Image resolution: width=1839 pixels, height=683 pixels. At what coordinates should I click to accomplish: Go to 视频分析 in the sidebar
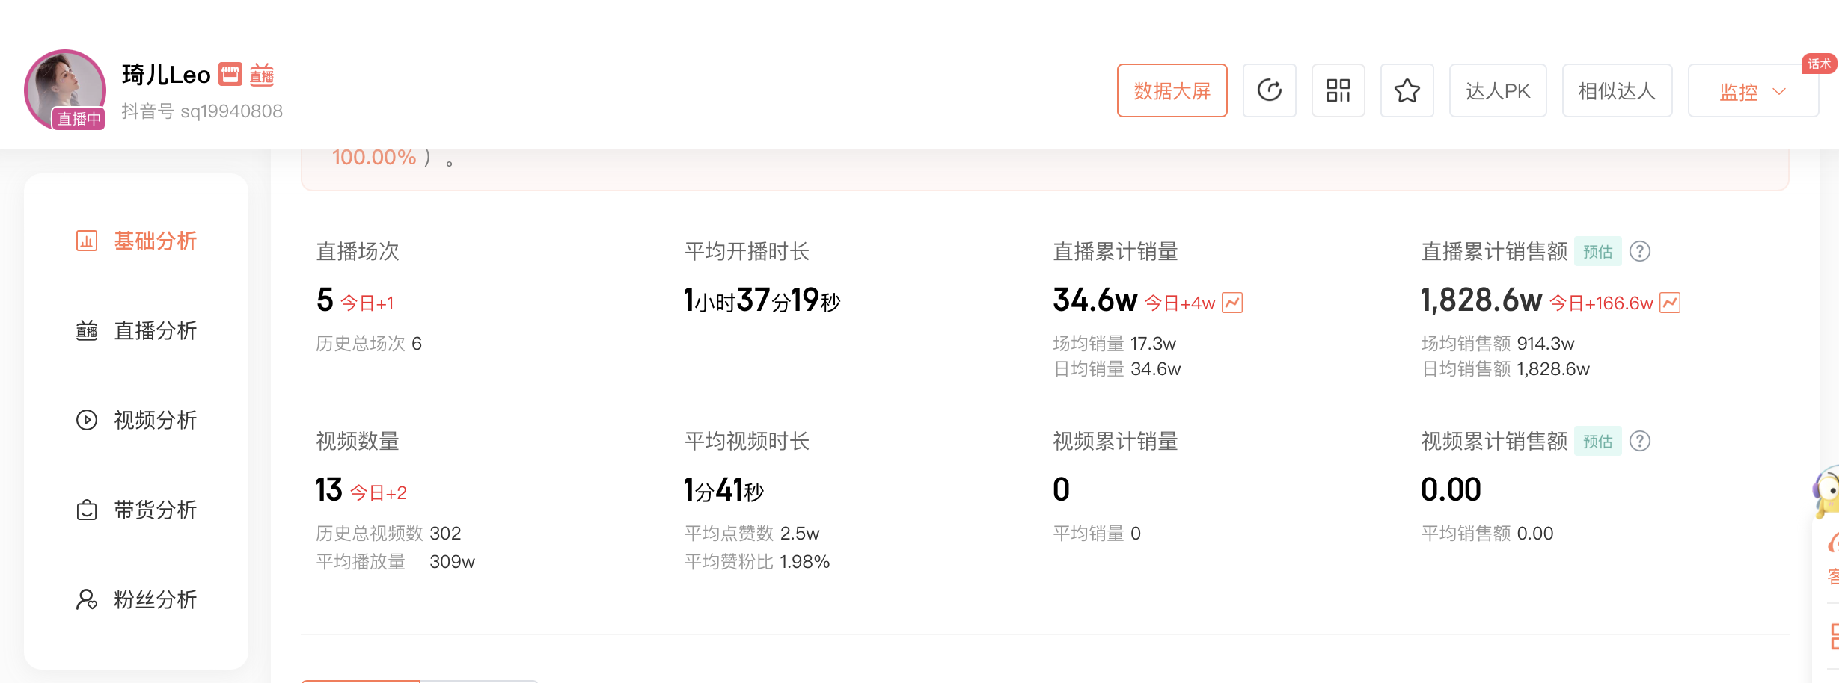coord(137,420)
